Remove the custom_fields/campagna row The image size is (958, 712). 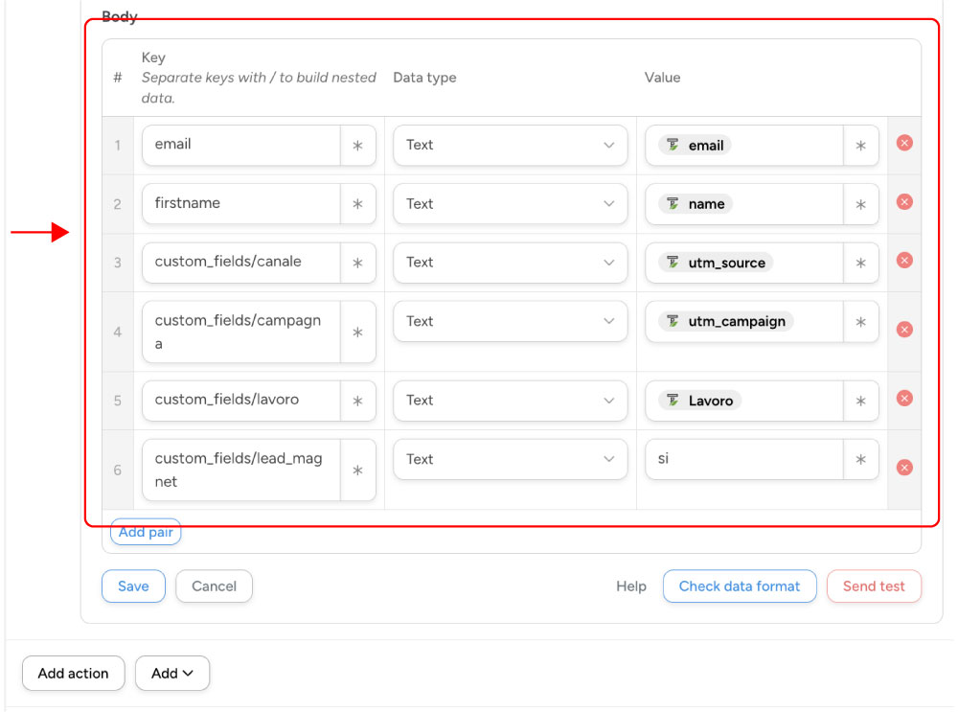click(902, 329)
